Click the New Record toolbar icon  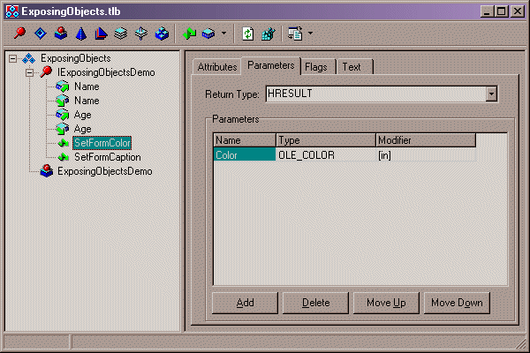click(121, 34)
